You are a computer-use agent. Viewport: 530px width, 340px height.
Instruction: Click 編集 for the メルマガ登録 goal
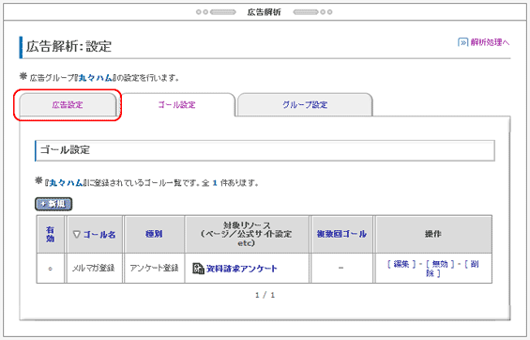(401, 264)
